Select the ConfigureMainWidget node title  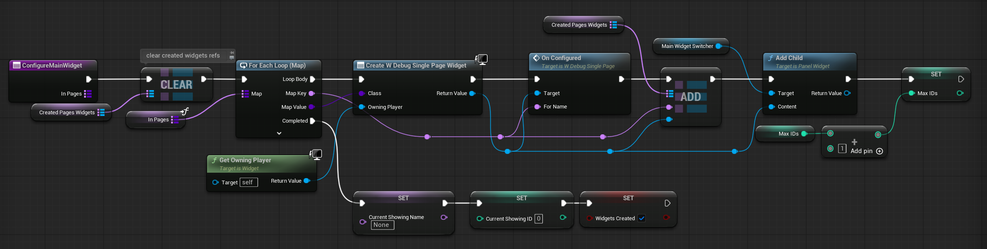click(x=52, y=65)
